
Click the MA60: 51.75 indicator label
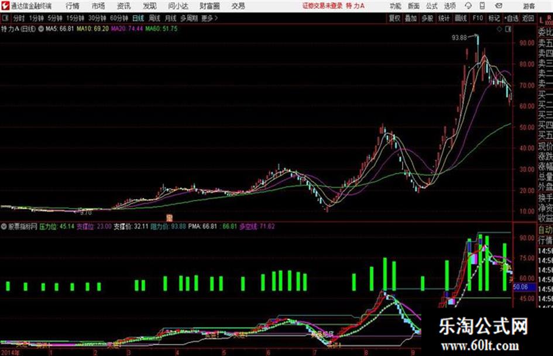click(161, 29)
